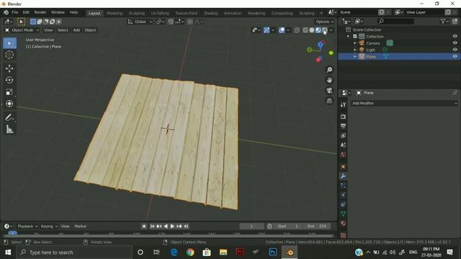Play animation in timeline
This screenshot has width=461, height=259.
(x=172, y=227)
